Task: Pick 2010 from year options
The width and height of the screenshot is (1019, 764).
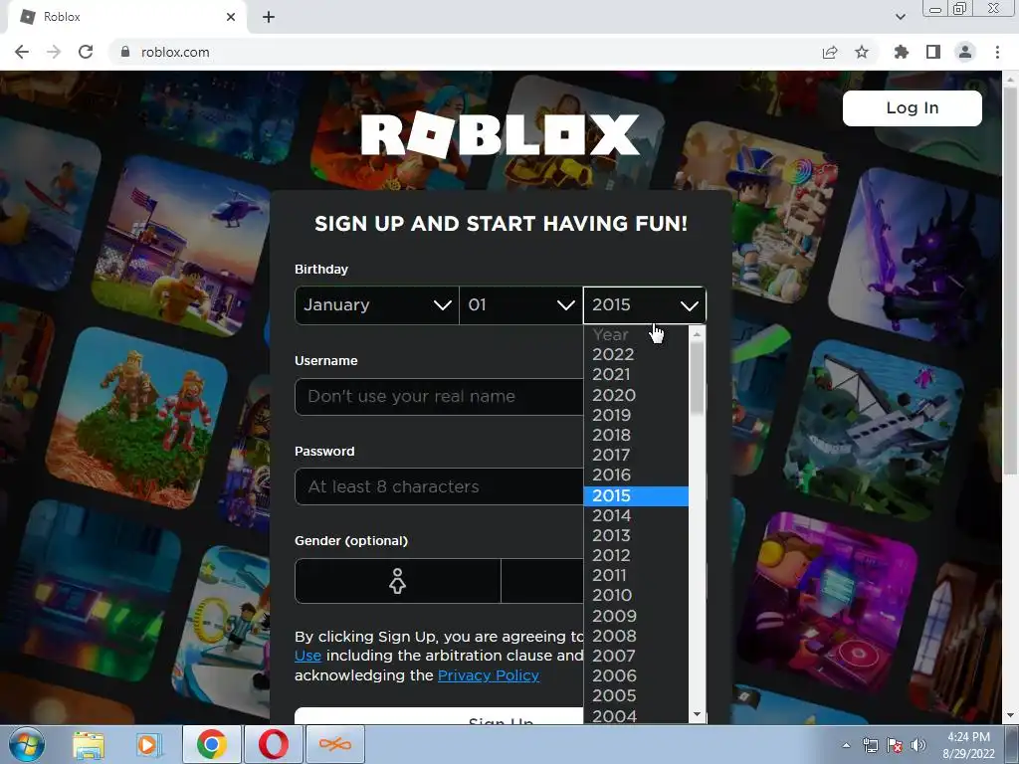Action: pyautogui.click(x=636, y=596)
